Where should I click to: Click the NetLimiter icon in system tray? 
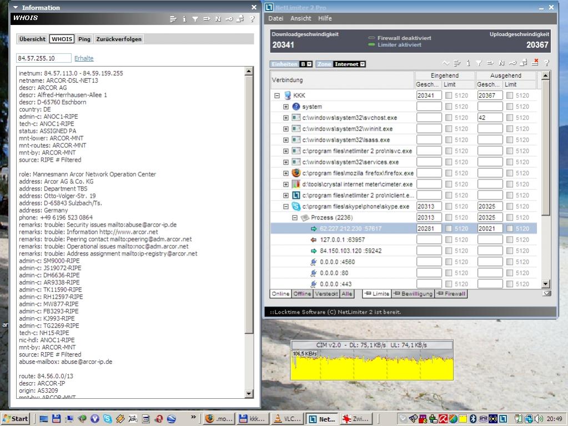(503, 419)
